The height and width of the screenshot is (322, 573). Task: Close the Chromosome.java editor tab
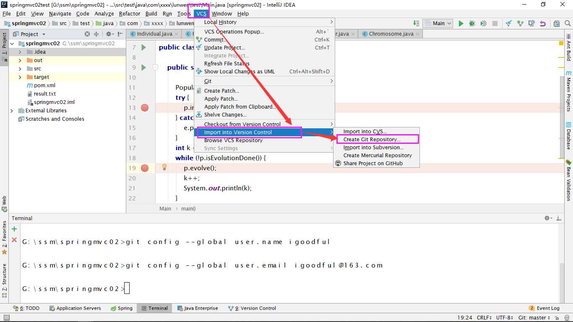(418, 34)
